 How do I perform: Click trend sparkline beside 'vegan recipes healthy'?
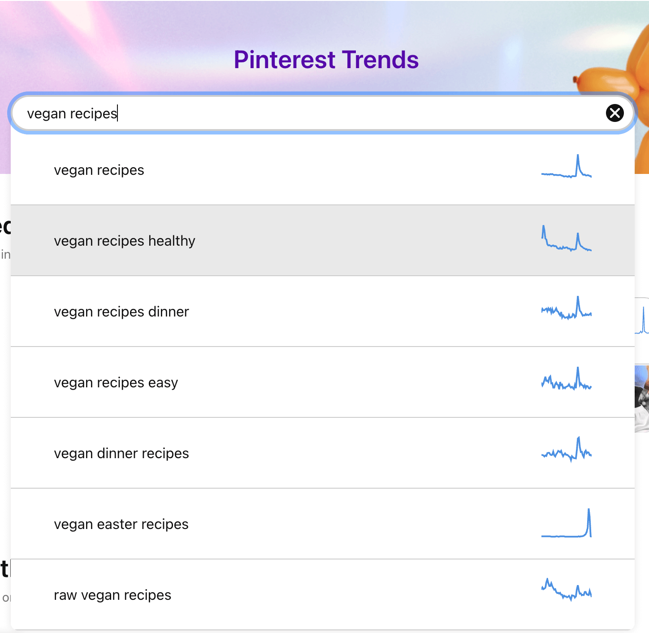pos(566,239)
